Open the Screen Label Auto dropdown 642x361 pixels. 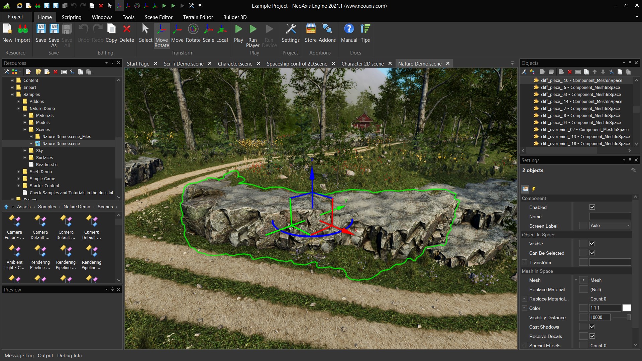610,226
